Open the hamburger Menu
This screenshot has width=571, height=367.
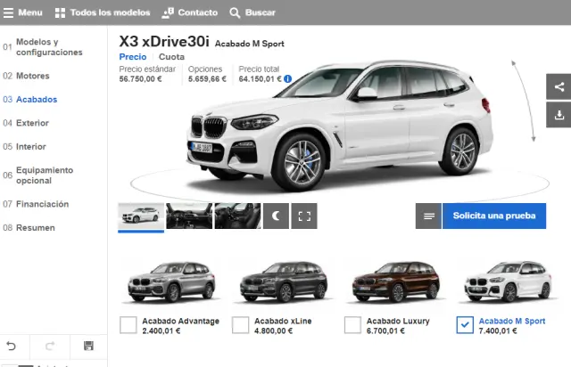tap(22, 12)
